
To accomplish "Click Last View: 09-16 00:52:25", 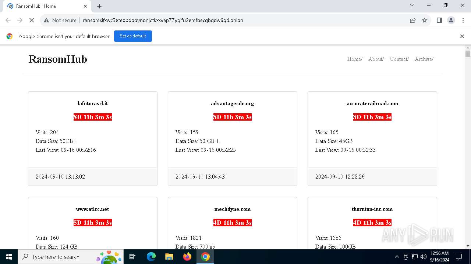I will 206,150.
